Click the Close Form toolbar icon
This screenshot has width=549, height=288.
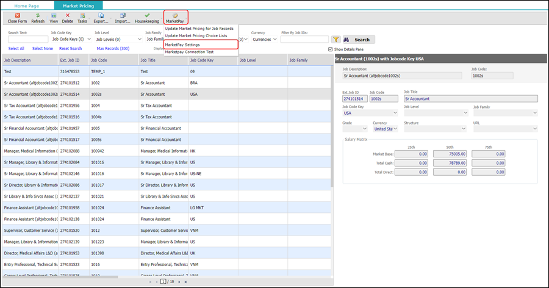(17, 15)
